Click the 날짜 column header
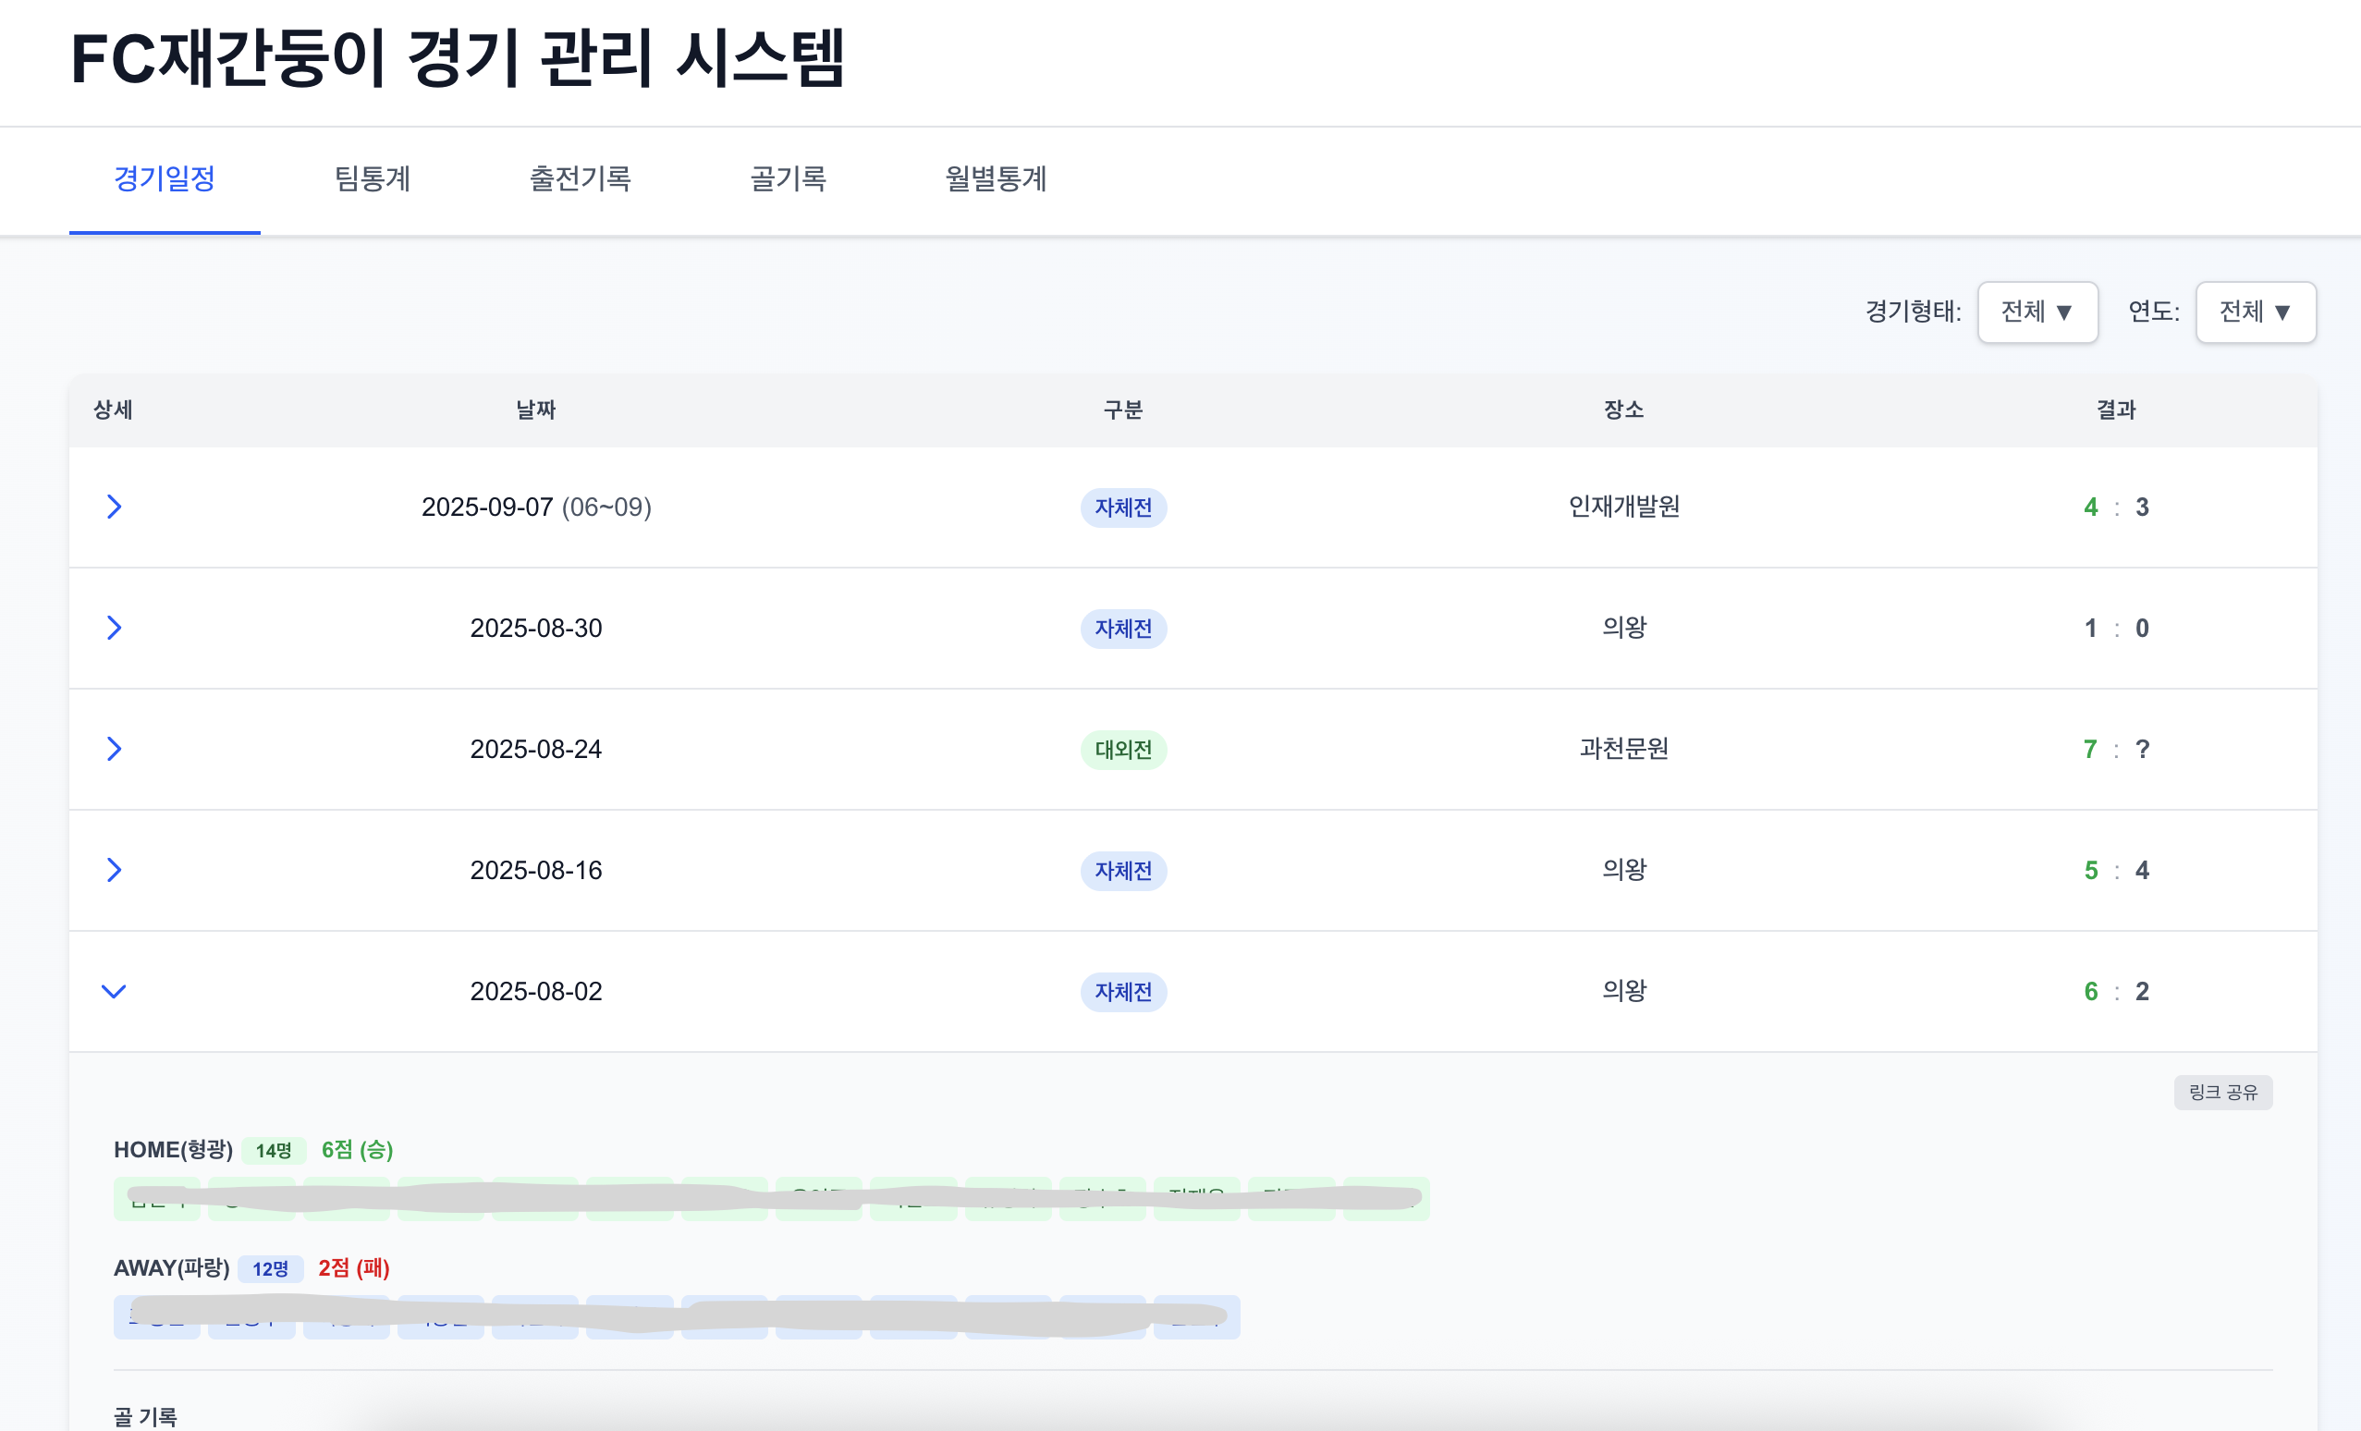This screenshot has height=1431, width=2361. (535, 410)
